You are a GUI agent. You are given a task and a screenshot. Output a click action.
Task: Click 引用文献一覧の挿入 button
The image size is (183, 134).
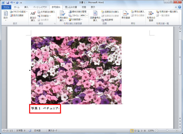167,12
